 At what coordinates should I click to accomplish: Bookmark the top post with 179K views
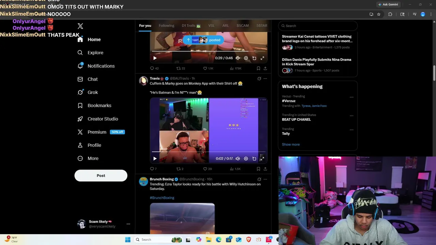pos(259,68)
